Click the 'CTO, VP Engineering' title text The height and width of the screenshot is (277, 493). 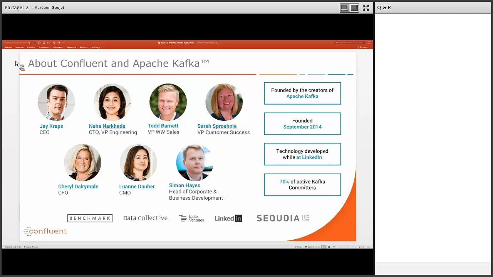pos(113,132)
